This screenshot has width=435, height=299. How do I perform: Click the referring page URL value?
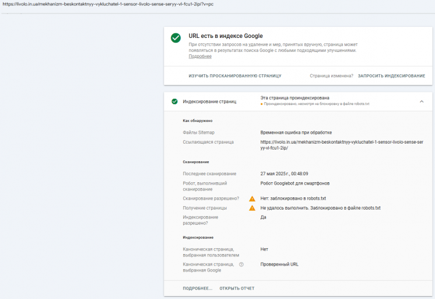tap(342, 145)
